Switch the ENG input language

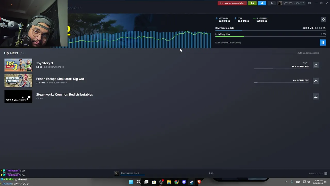[x=298, y=182]
